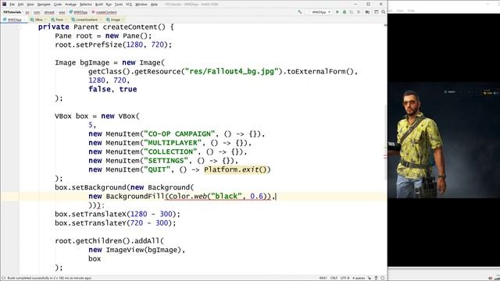Click the Build completed status message
The width and height of the screenshot is (500, 281).
(x=49, y=278)
